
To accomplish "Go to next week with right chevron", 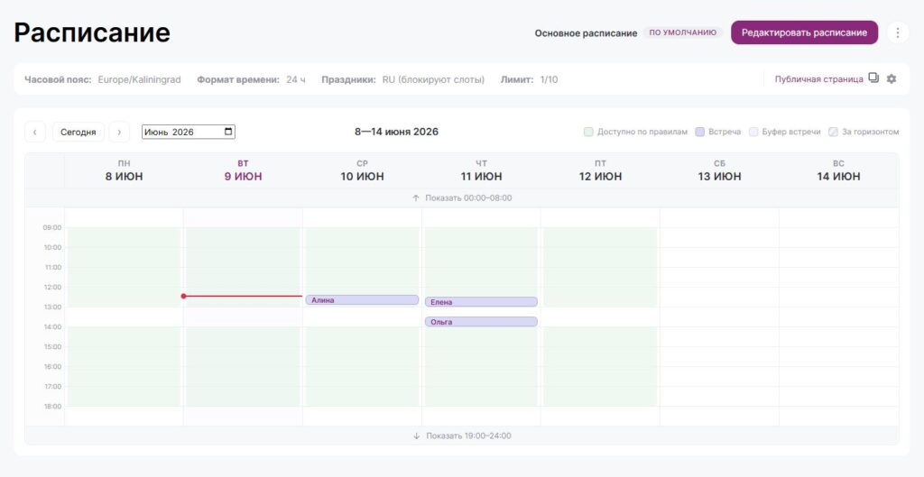I will click(119, 132).
